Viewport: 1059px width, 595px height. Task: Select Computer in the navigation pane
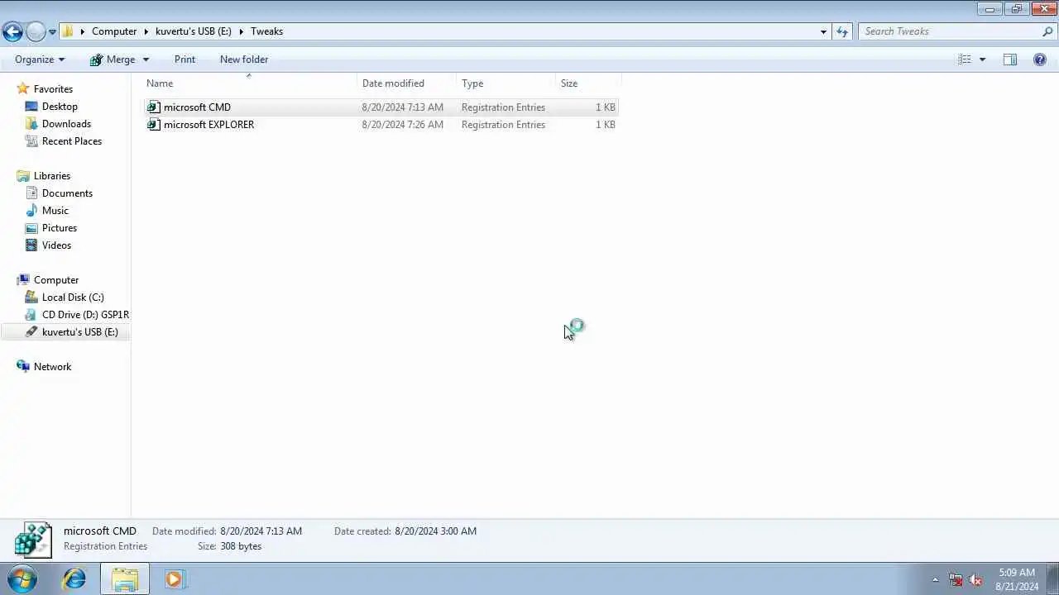pyautogui.click(x=56, y=280)
